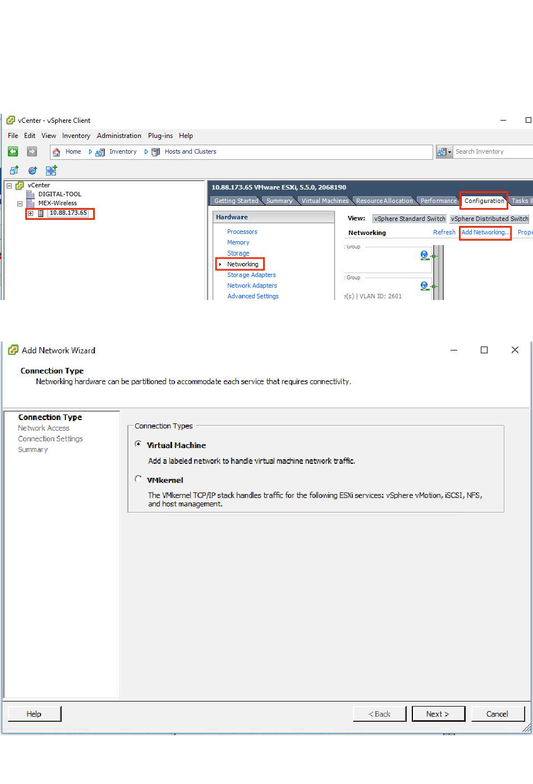Open the Inventory menu
Screen dimensions: 533x784
[x=76, y=136]
